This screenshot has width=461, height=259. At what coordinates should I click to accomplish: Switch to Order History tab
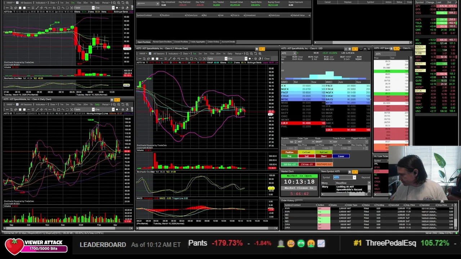click(x=213, y=42)
